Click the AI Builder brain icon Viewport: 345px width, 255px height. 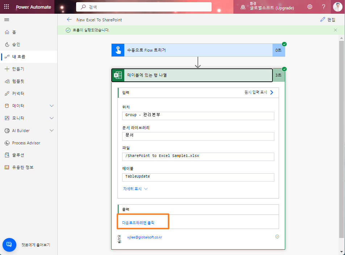[x=7, y=131]
